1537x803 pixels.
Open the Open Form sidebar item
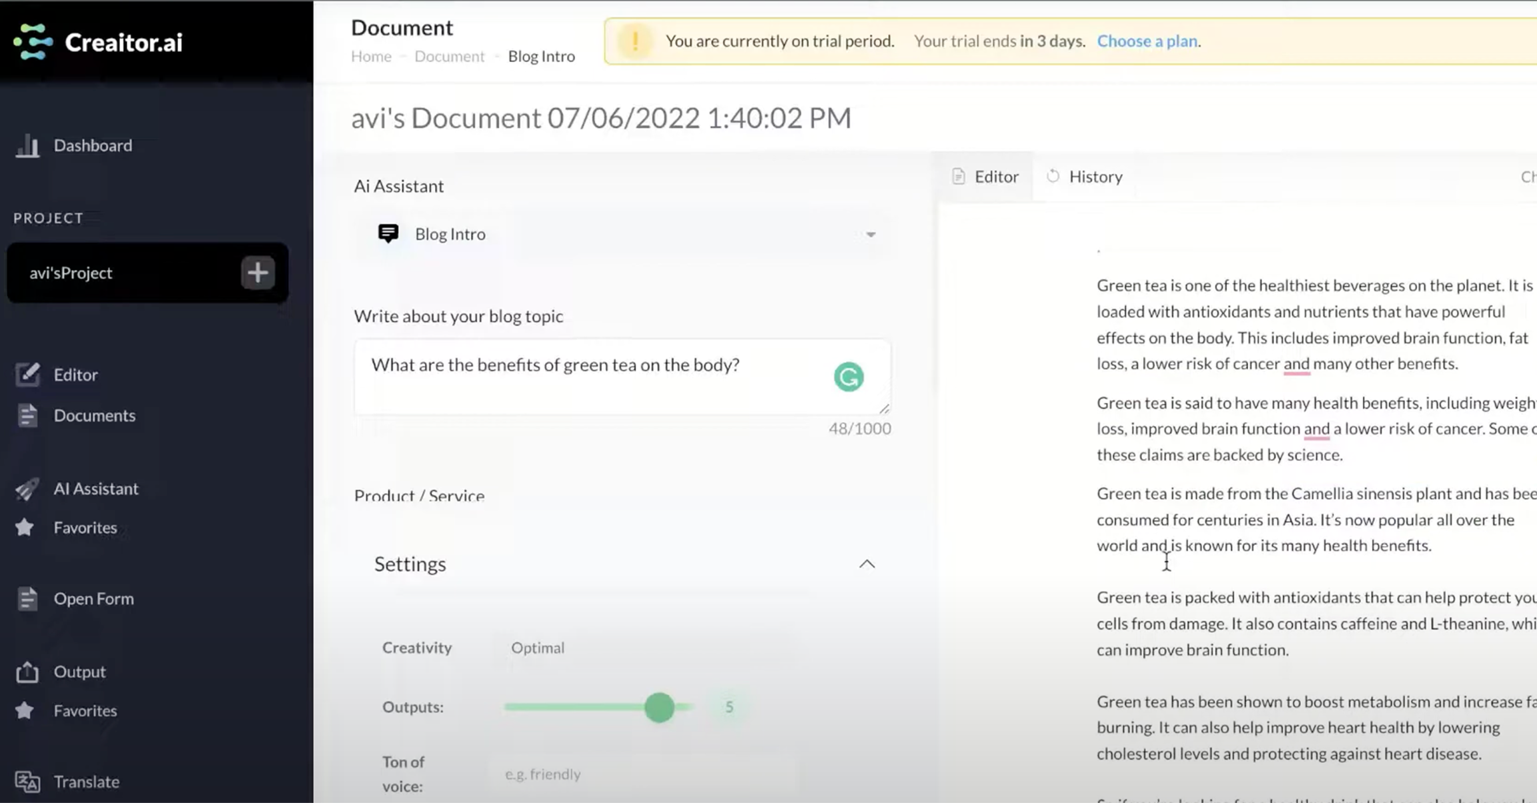tap(93, 599)
